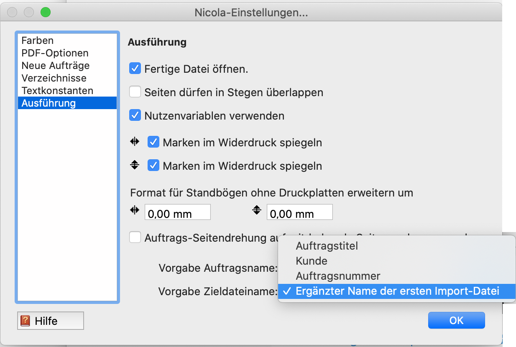Toggle Nutzenvariablen verwenden checkbox

coord(135,115)
